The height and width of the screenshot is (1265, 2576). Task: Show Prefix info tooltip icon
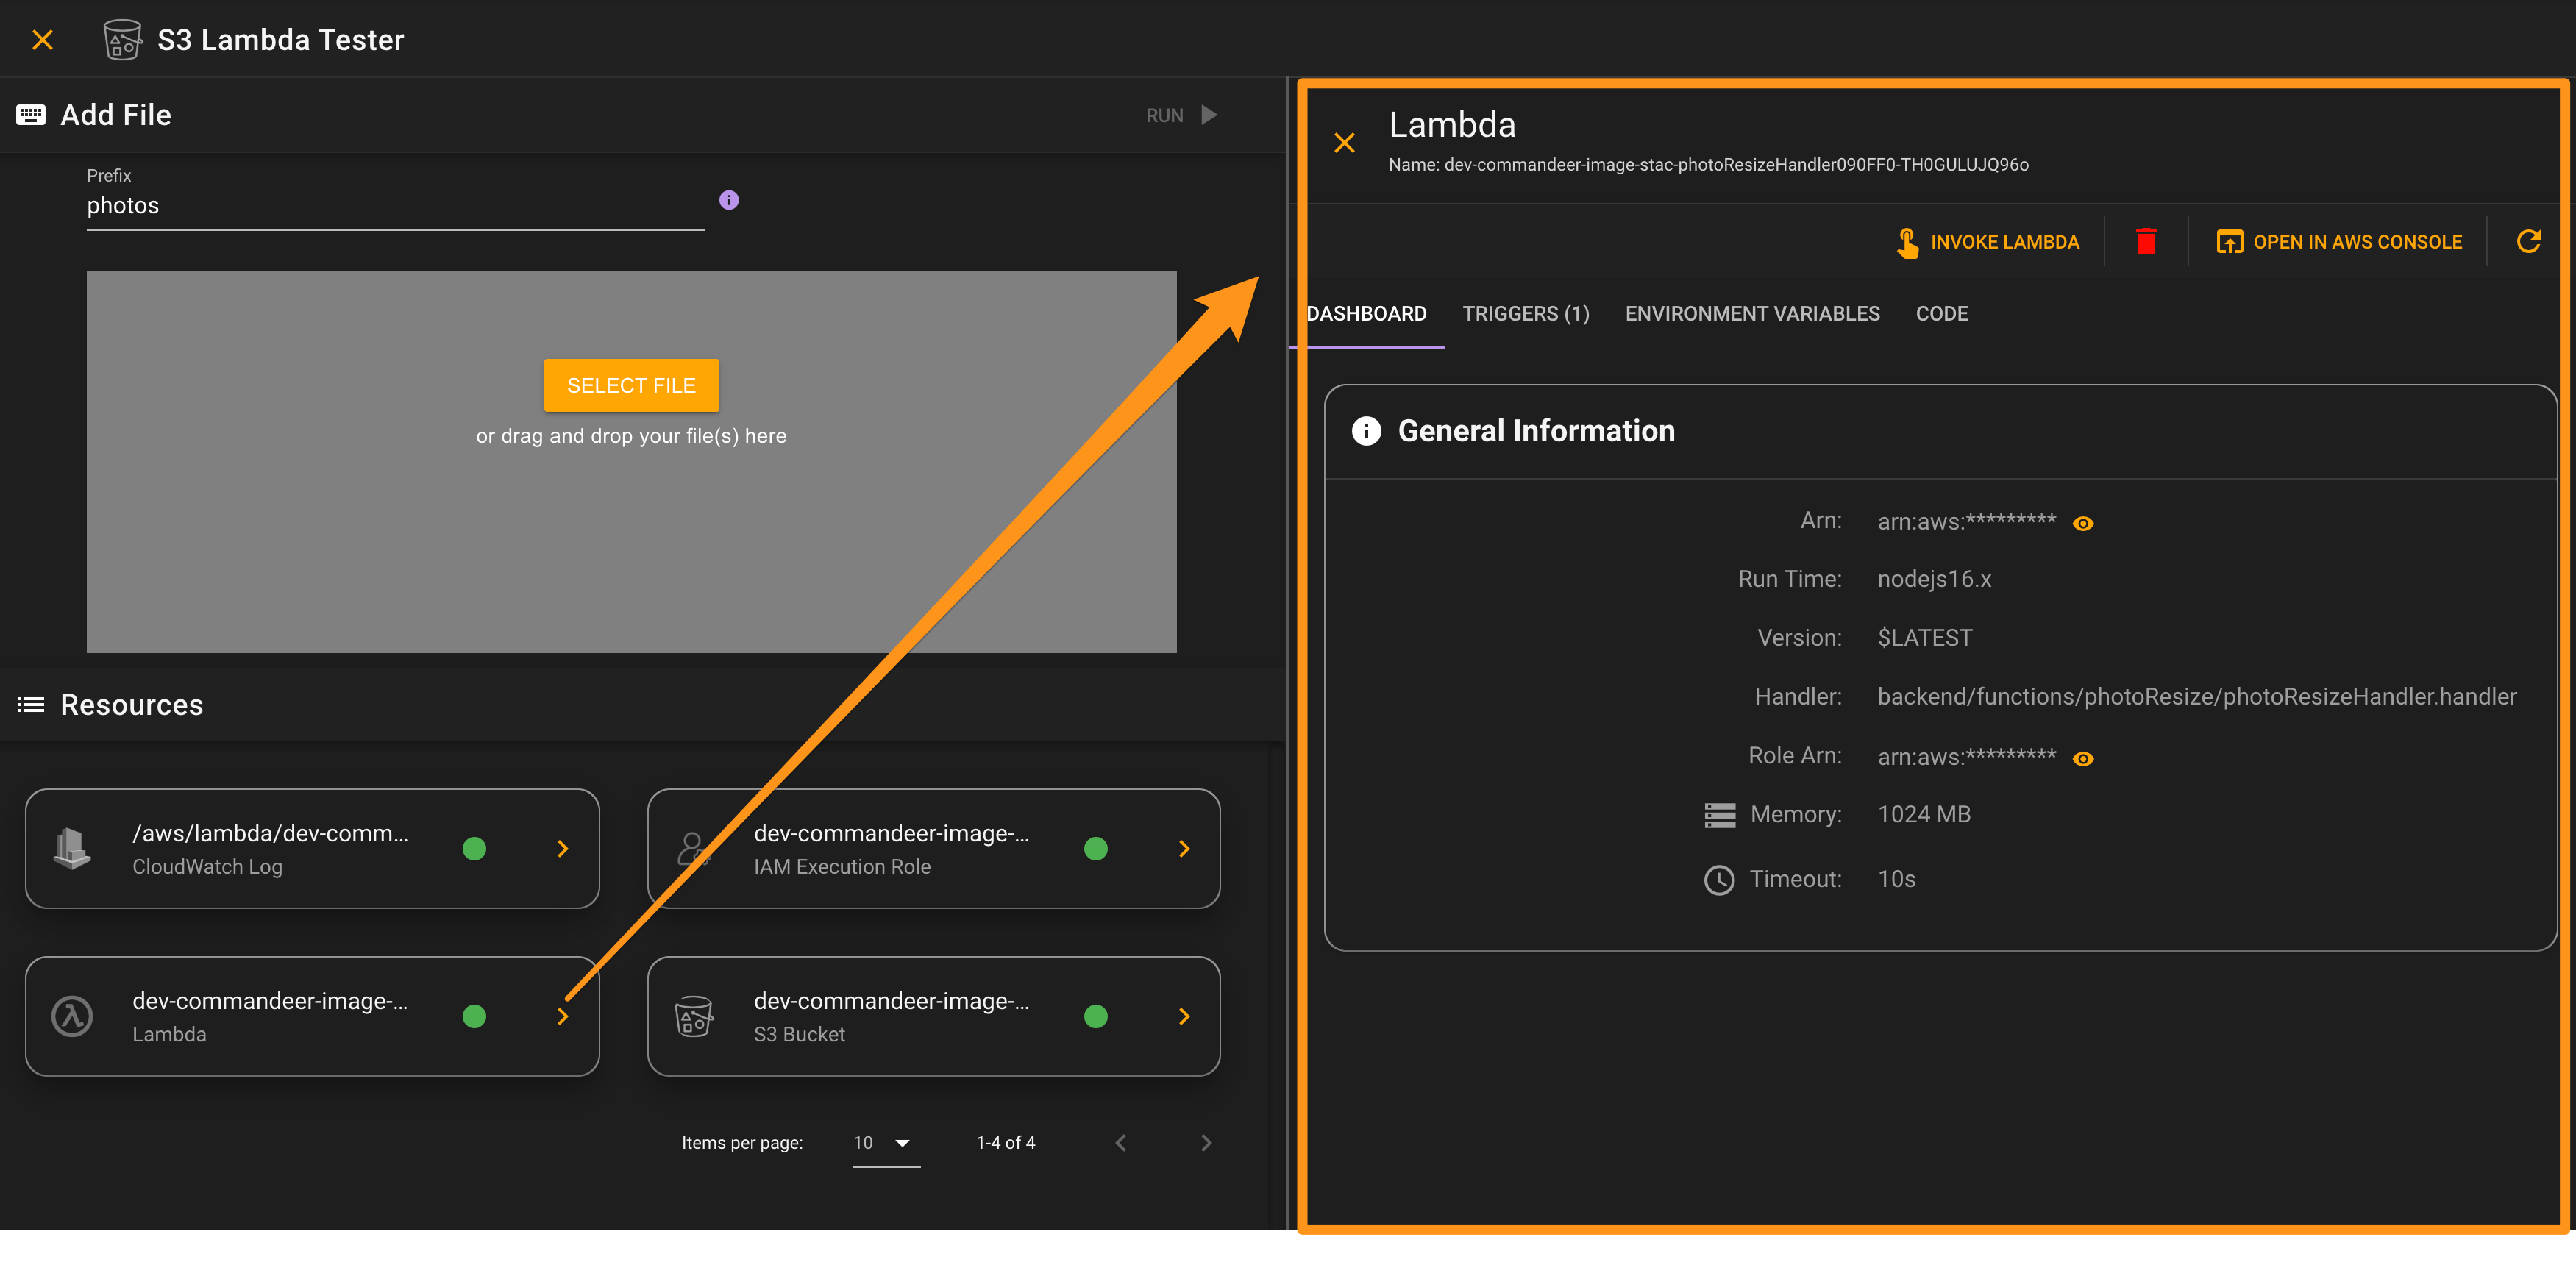[x=729, y=200]
